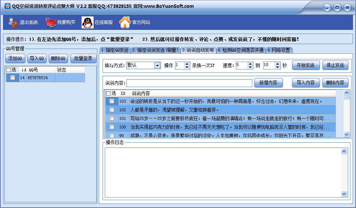
Task: Click the 操作 count field showing 1
Action: 180,65
